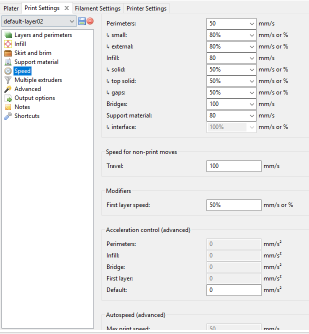Click the save preset floppy disk icon

[82, 21]
